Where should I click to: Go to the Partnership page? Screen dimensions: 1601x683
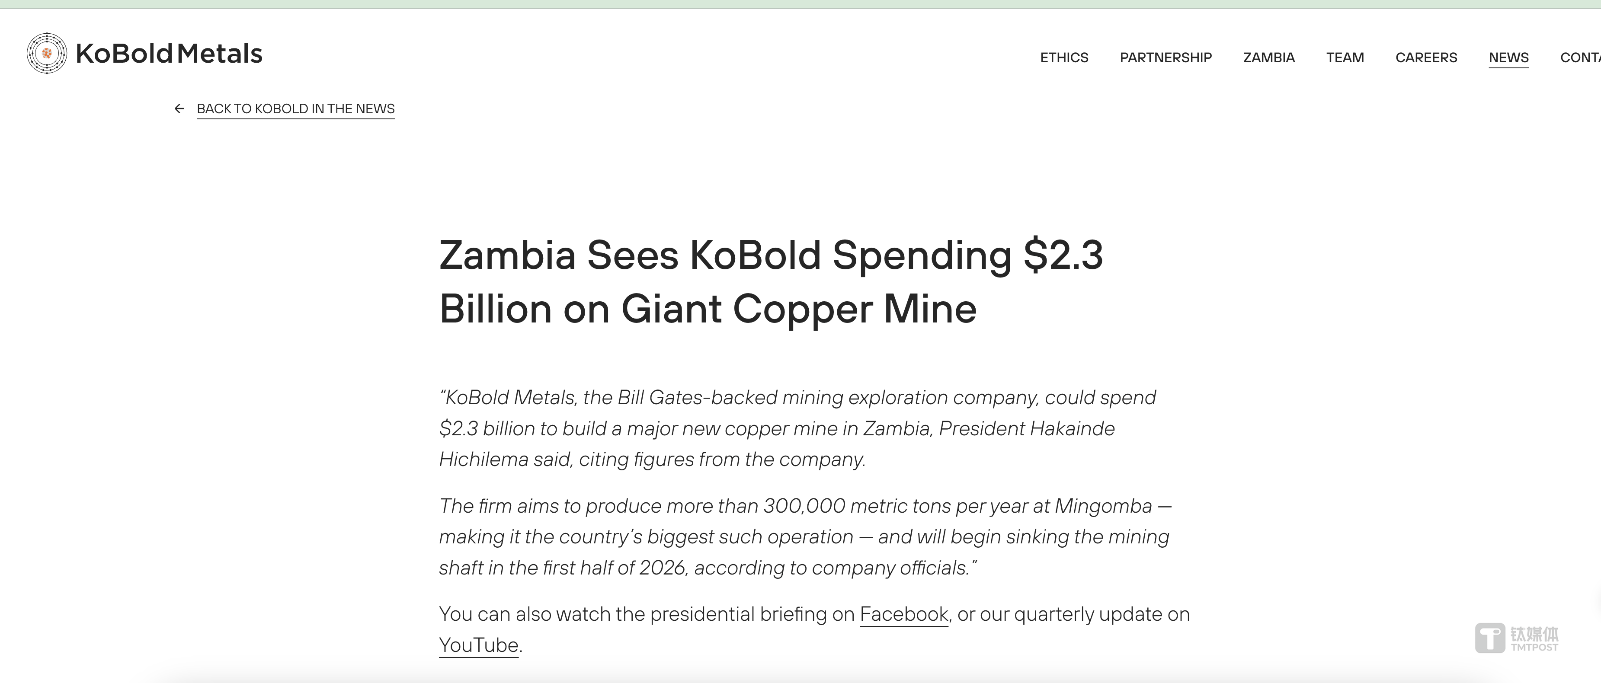pyautogui.click(x=1166, y=58)
